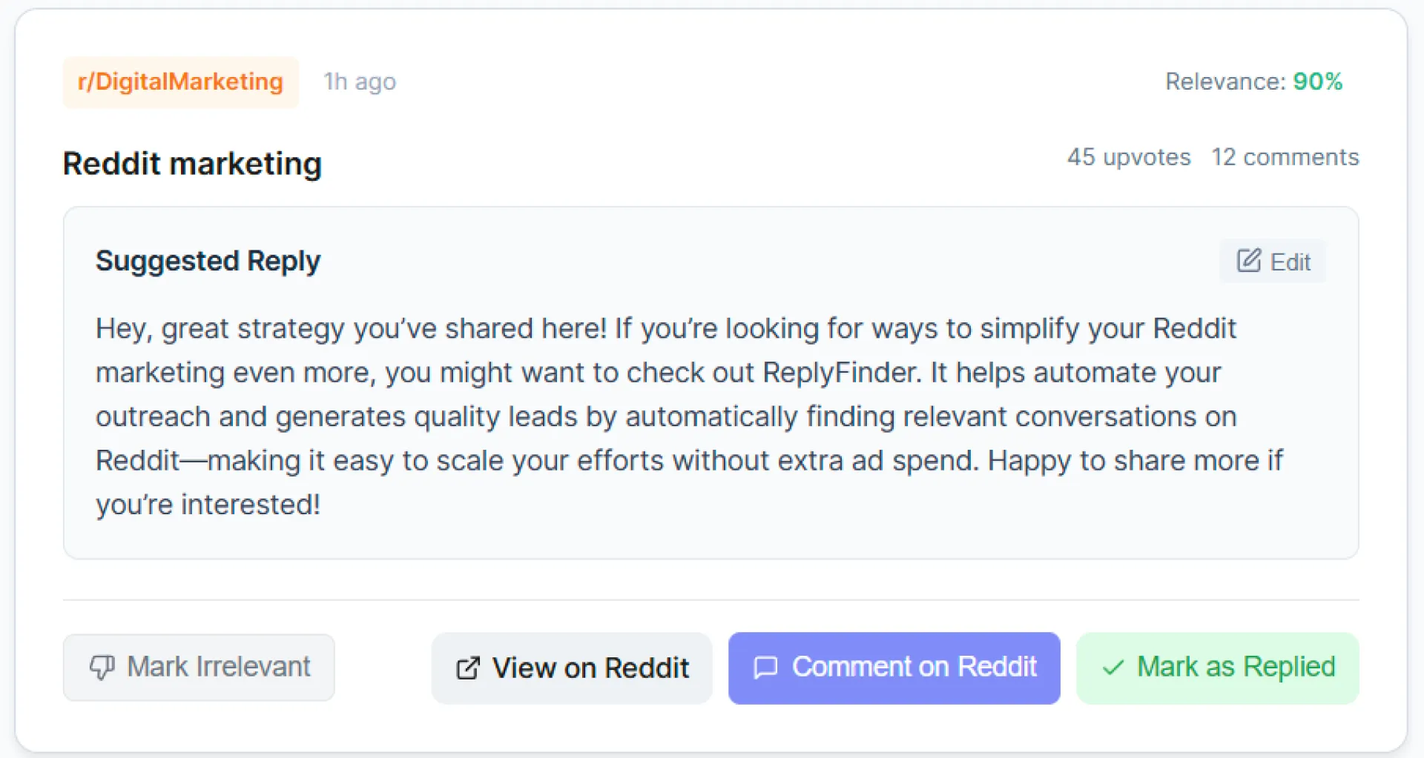1424x758 pixels.
Task: Click the pencil icon beside Edit
Action: [x=1249, y=261]
